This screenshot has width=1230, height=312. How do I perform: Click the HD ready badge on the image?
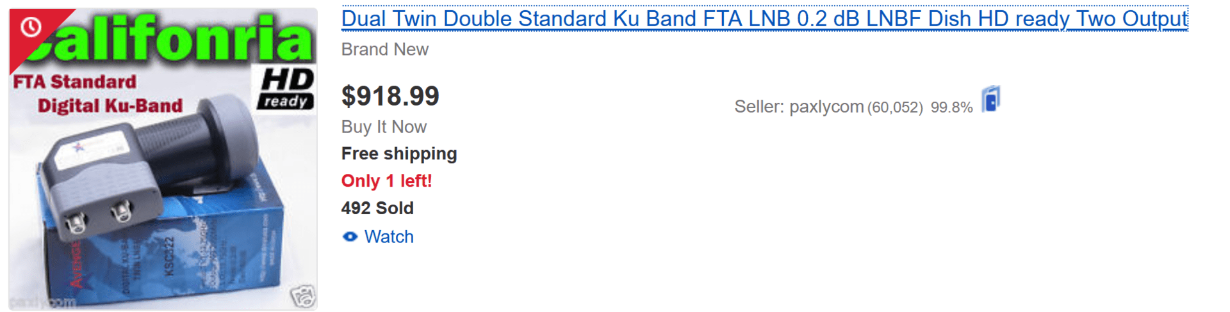286,88
